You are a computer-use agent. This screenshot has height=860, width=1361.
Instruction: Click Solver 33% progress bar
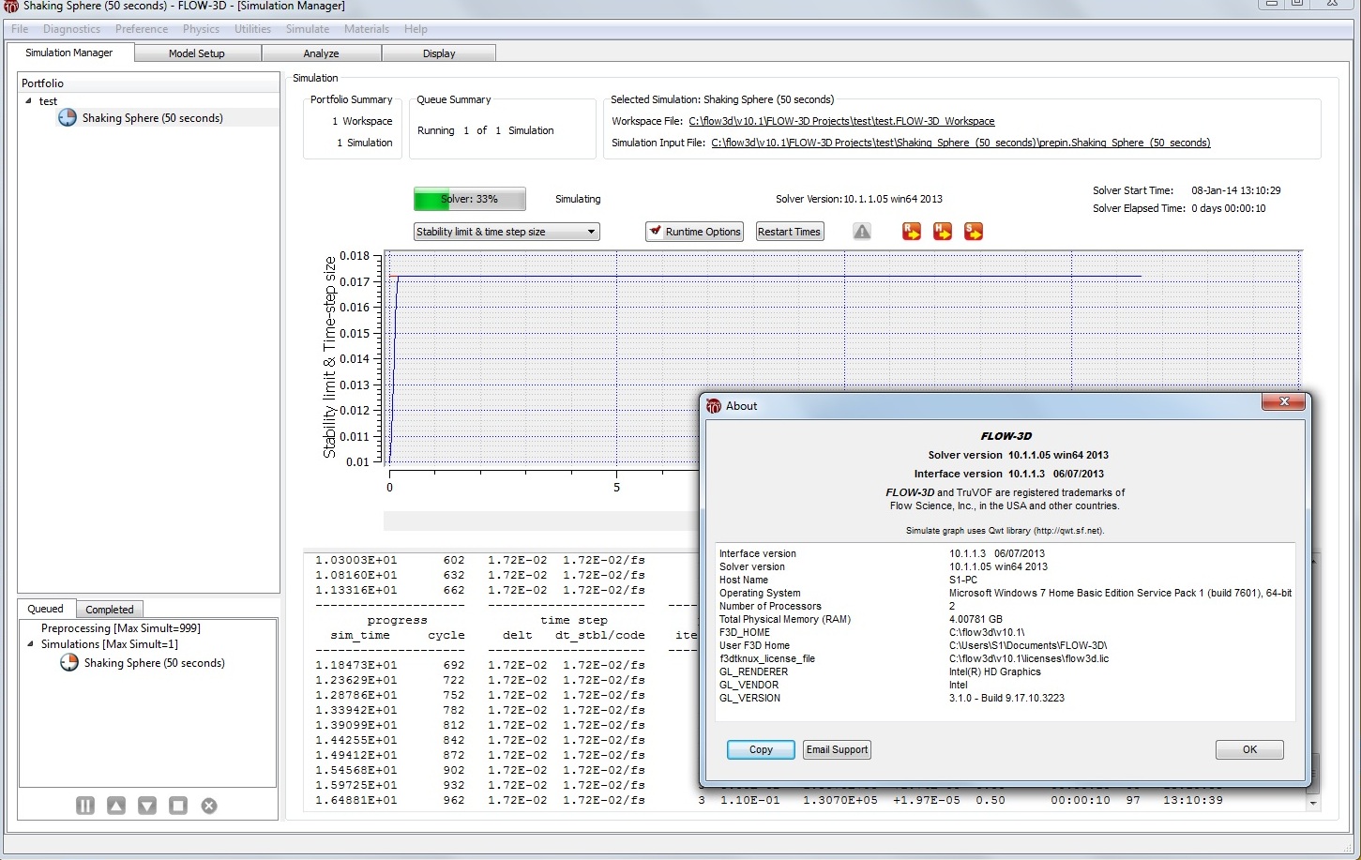pyautogui.click(x=469, y=199)
